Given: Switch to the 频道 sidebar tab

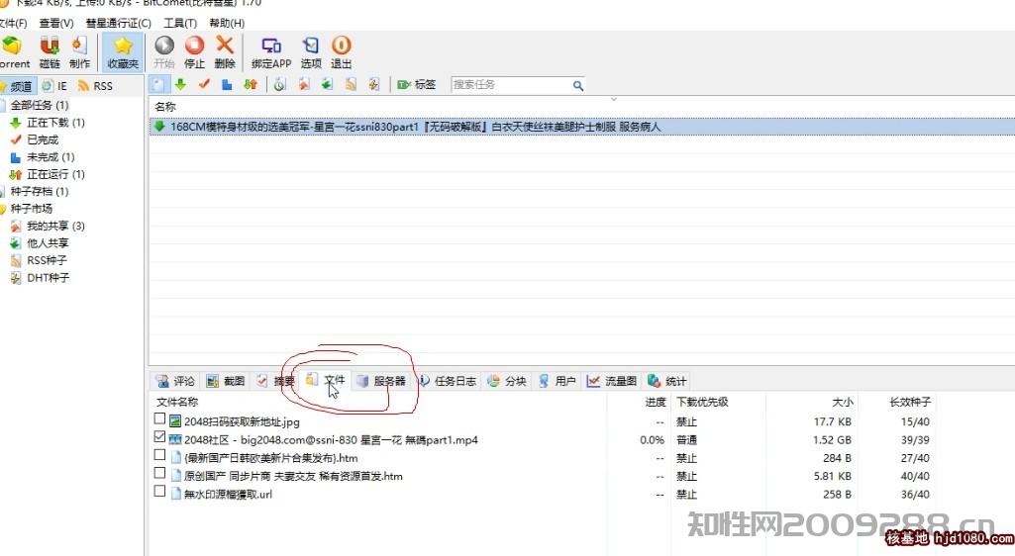Looking at the screenshot, I should pyautogui.click(x=16, y=86).
